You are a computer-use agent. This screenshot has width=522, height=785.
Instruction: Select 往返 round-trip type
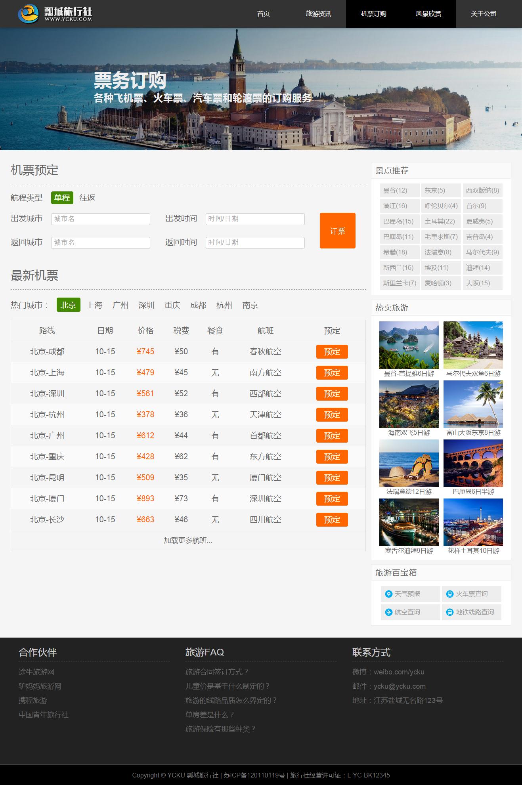[x=87, y=198]
